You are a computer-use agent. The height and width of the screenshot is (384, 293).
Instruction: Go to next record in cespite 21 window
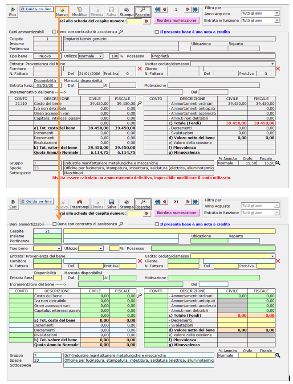click(188, 202)
